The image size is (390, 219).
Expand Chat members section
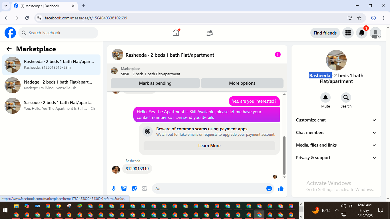(x=336, y=133)
